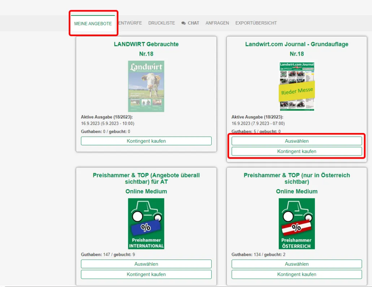Open the Preishammer Österreich tractor icon
372x287 pixels.
pyautogui.click(x=297, y=224)
